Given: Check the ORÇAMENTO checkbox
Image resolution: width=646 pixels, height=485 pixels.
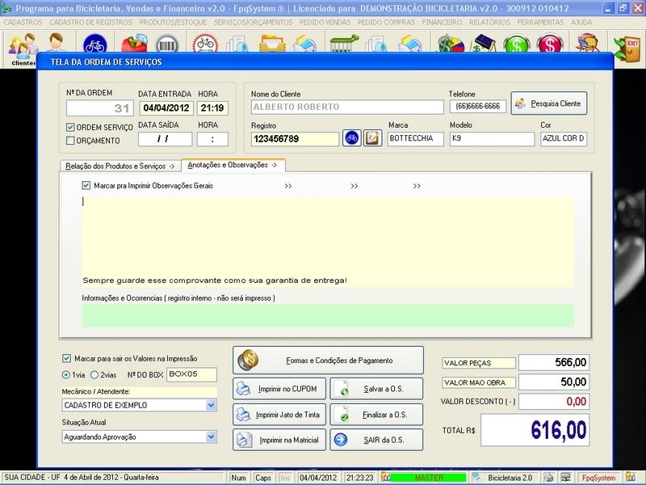Looking at the screenshot, I should (x=70, y=141).
